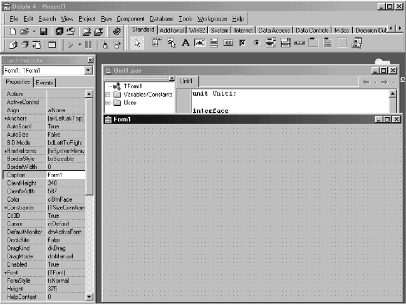Screen dimensions: 406x305
Task: Click the View Form toolbar icon
Action: (x=25, y=45)
